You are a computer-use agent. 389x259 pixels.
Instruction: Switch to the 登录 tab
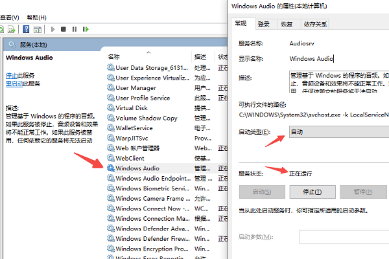tap(263, 24)
